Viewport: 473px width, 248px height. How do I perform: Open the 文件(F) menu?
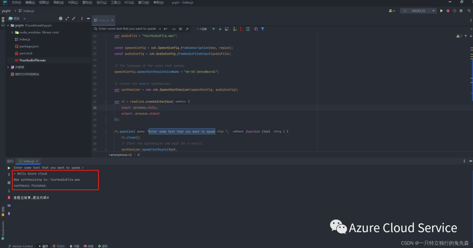(x=16, y=3)
